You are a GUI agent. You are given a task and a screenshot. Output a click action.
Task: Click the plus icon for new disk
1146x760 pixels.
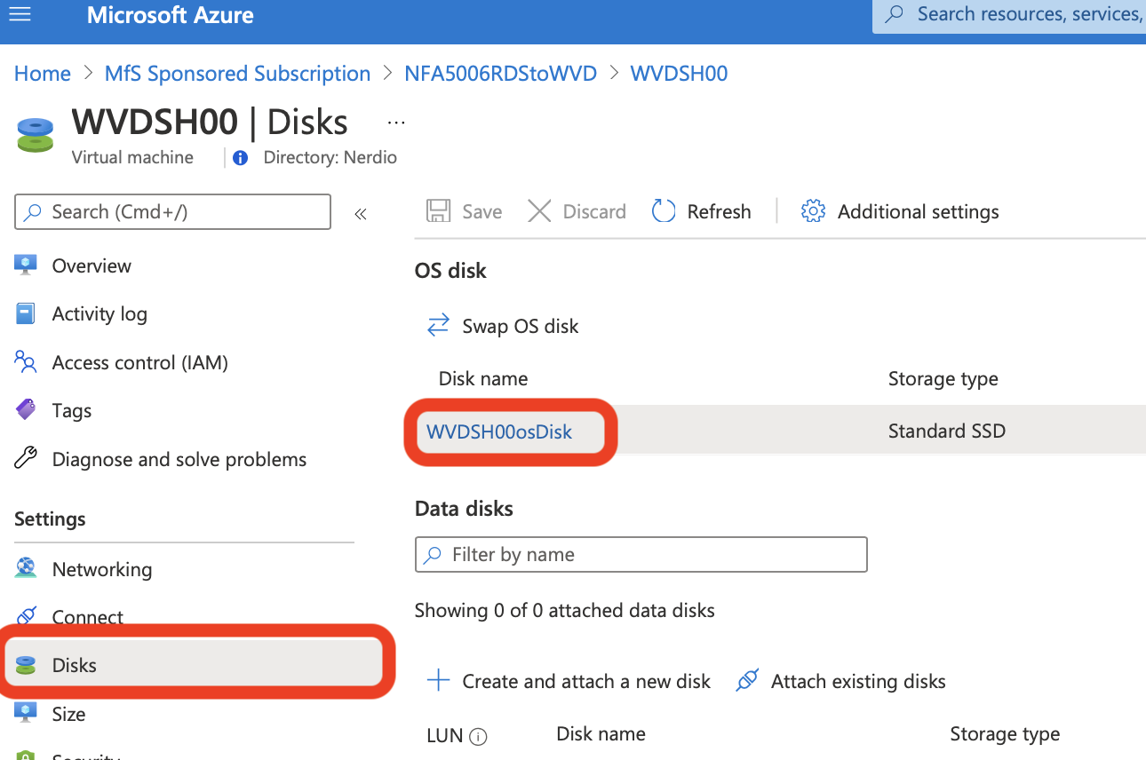438,681
